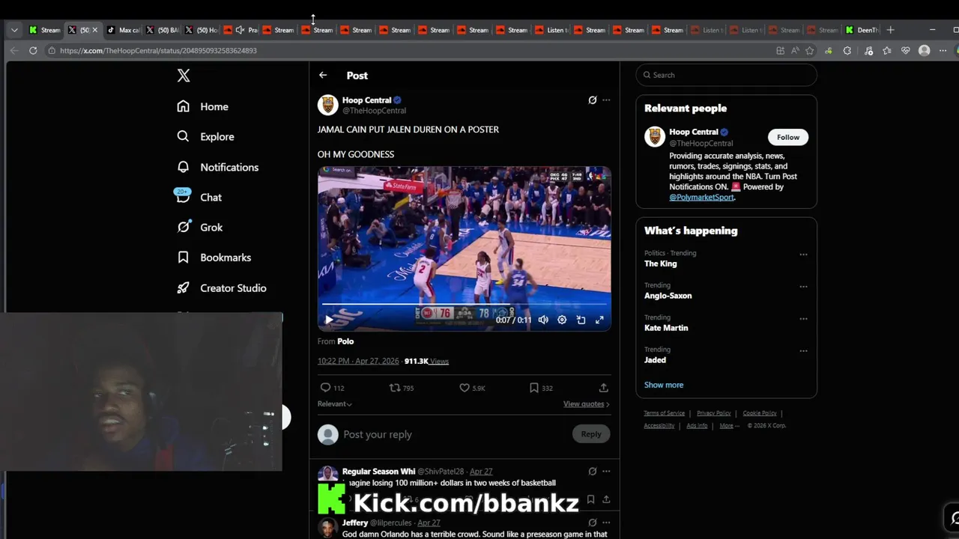
Task: Open more options on Hoop Central post
Action: pyautogui.click(x=606, y=100)
